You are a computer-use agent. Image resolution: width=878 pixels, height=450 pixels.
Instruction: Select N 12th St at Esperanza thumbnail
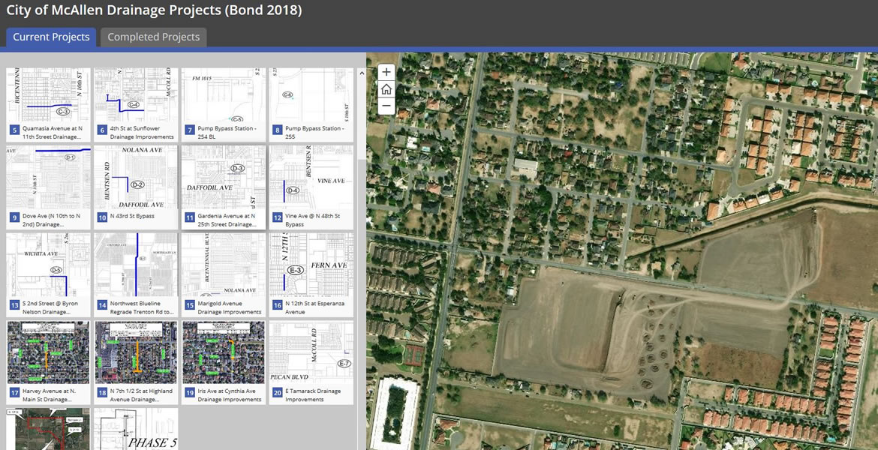[311, 265]
